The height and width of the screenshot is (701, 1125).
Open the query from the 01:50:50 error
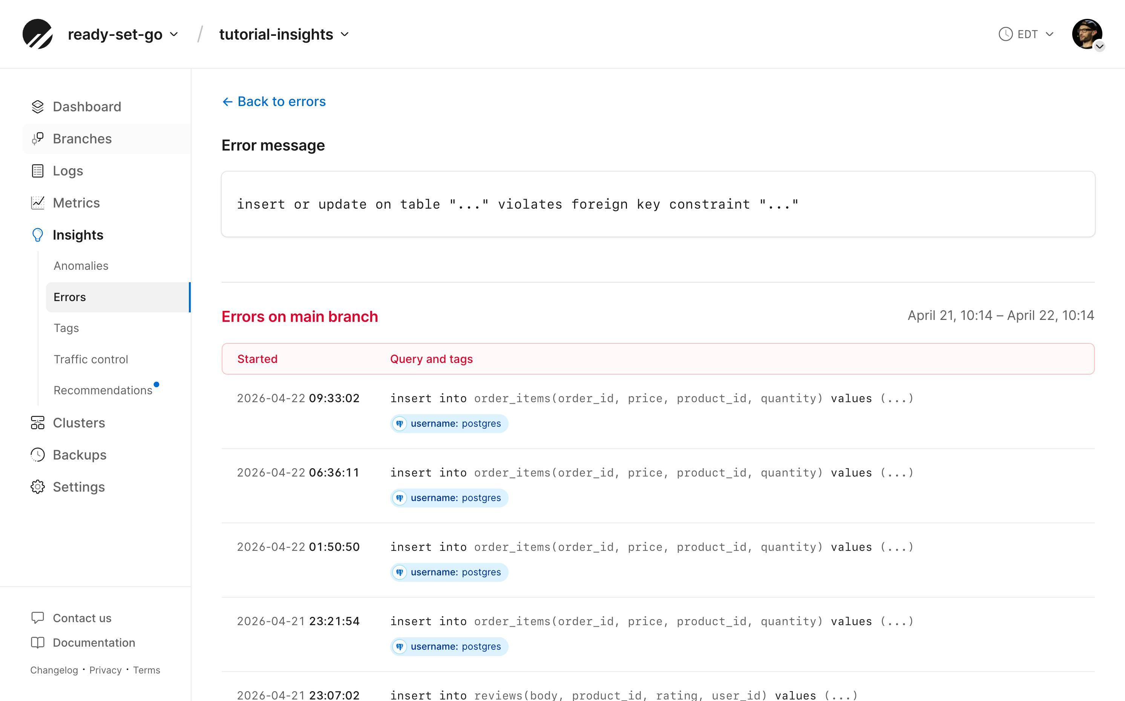(x=651, y=547)
